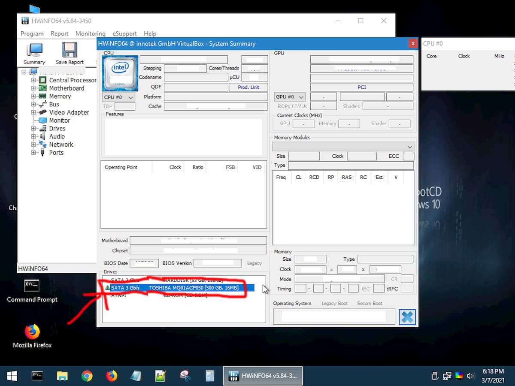This screenshot has height=386, width=515.
Task: Maximize the HWiNFO64 main window
Action: coord(360,21)
